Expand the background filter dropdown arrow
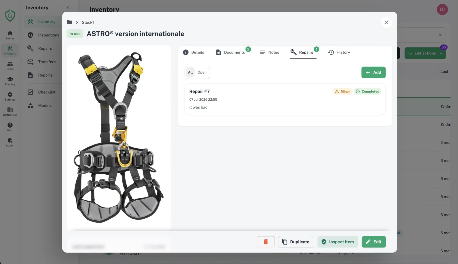This screenshot has height=264, width=458. [x=440, y=35]
